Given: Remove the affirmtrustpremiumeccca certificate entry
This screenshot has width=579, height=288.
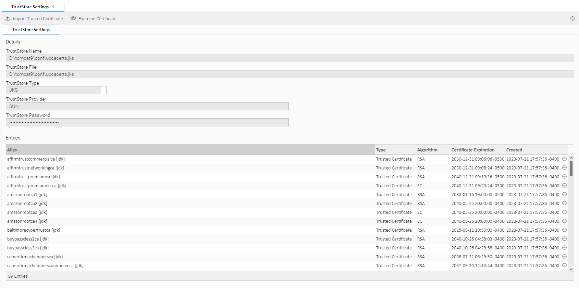Looking at the screenshot, I should pos(564,186).
